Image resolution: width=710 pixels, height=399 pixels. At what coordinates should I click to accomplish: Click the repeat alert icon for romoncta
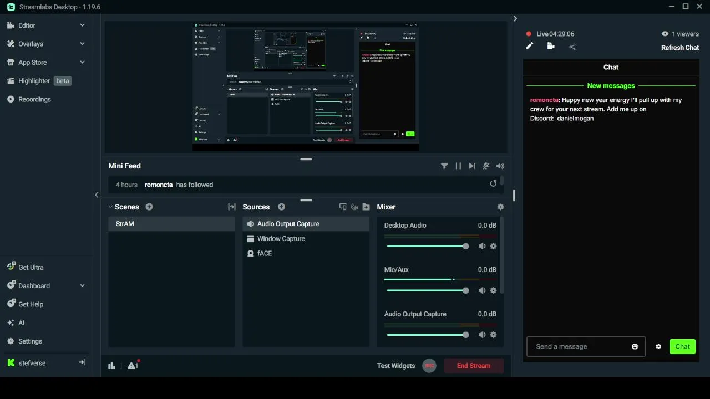pos(493,183)
